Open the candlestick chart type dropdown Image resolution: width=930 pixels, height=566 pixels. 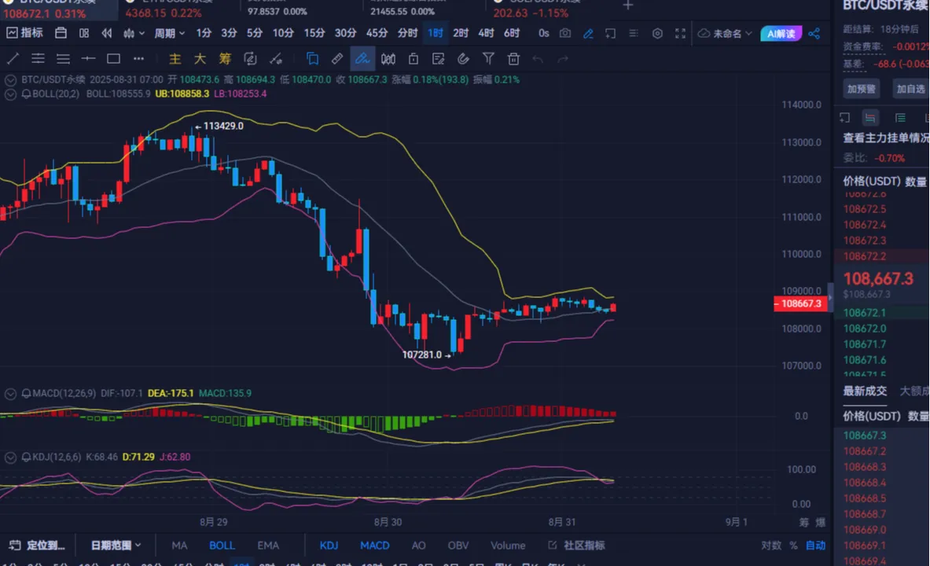coord(134,33)
